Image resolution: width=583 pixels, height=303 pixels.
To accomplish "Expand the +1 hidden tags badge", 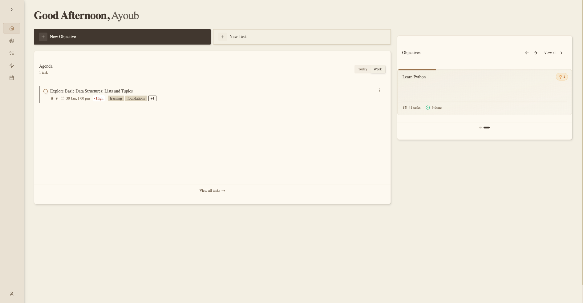I will pyautogui.click(x=152, y=98).
